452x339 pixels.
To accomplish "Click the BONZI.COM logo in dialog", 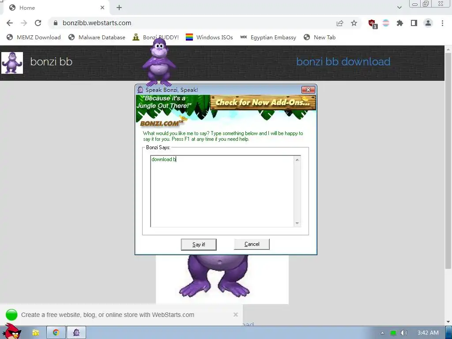I will [x=162, y=123].
